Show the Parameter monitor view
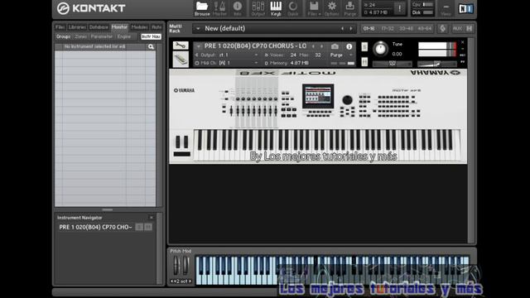This screenshot has height=298, width=530. (102, 36)
